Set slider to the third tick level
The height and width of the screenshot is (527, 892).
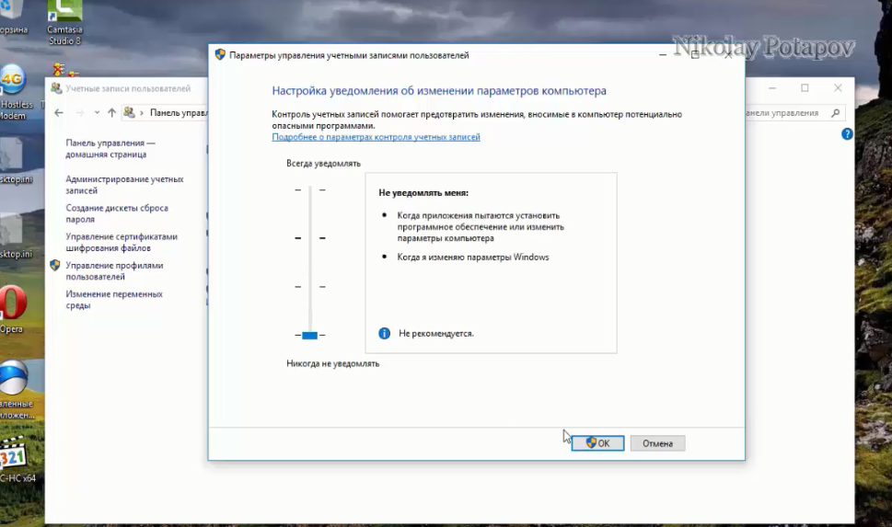click(x=310, y=287)
